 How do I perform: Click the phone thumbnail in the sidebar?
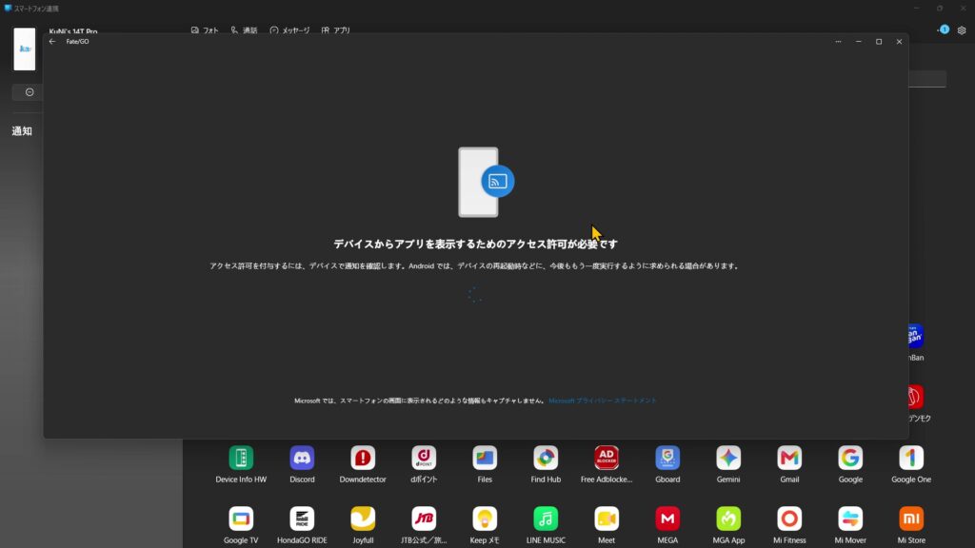(24, 49)
